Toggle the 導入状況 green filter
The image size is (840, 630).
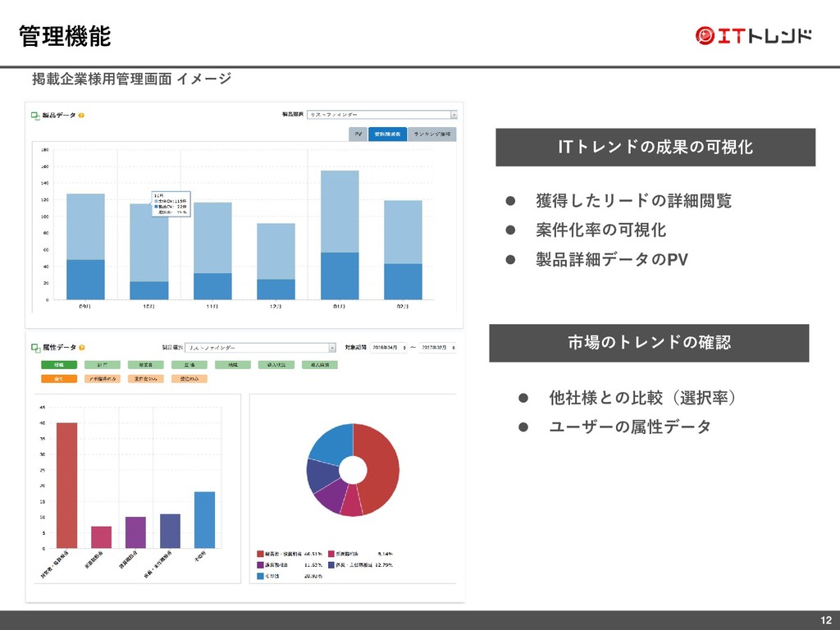(276, 365)
